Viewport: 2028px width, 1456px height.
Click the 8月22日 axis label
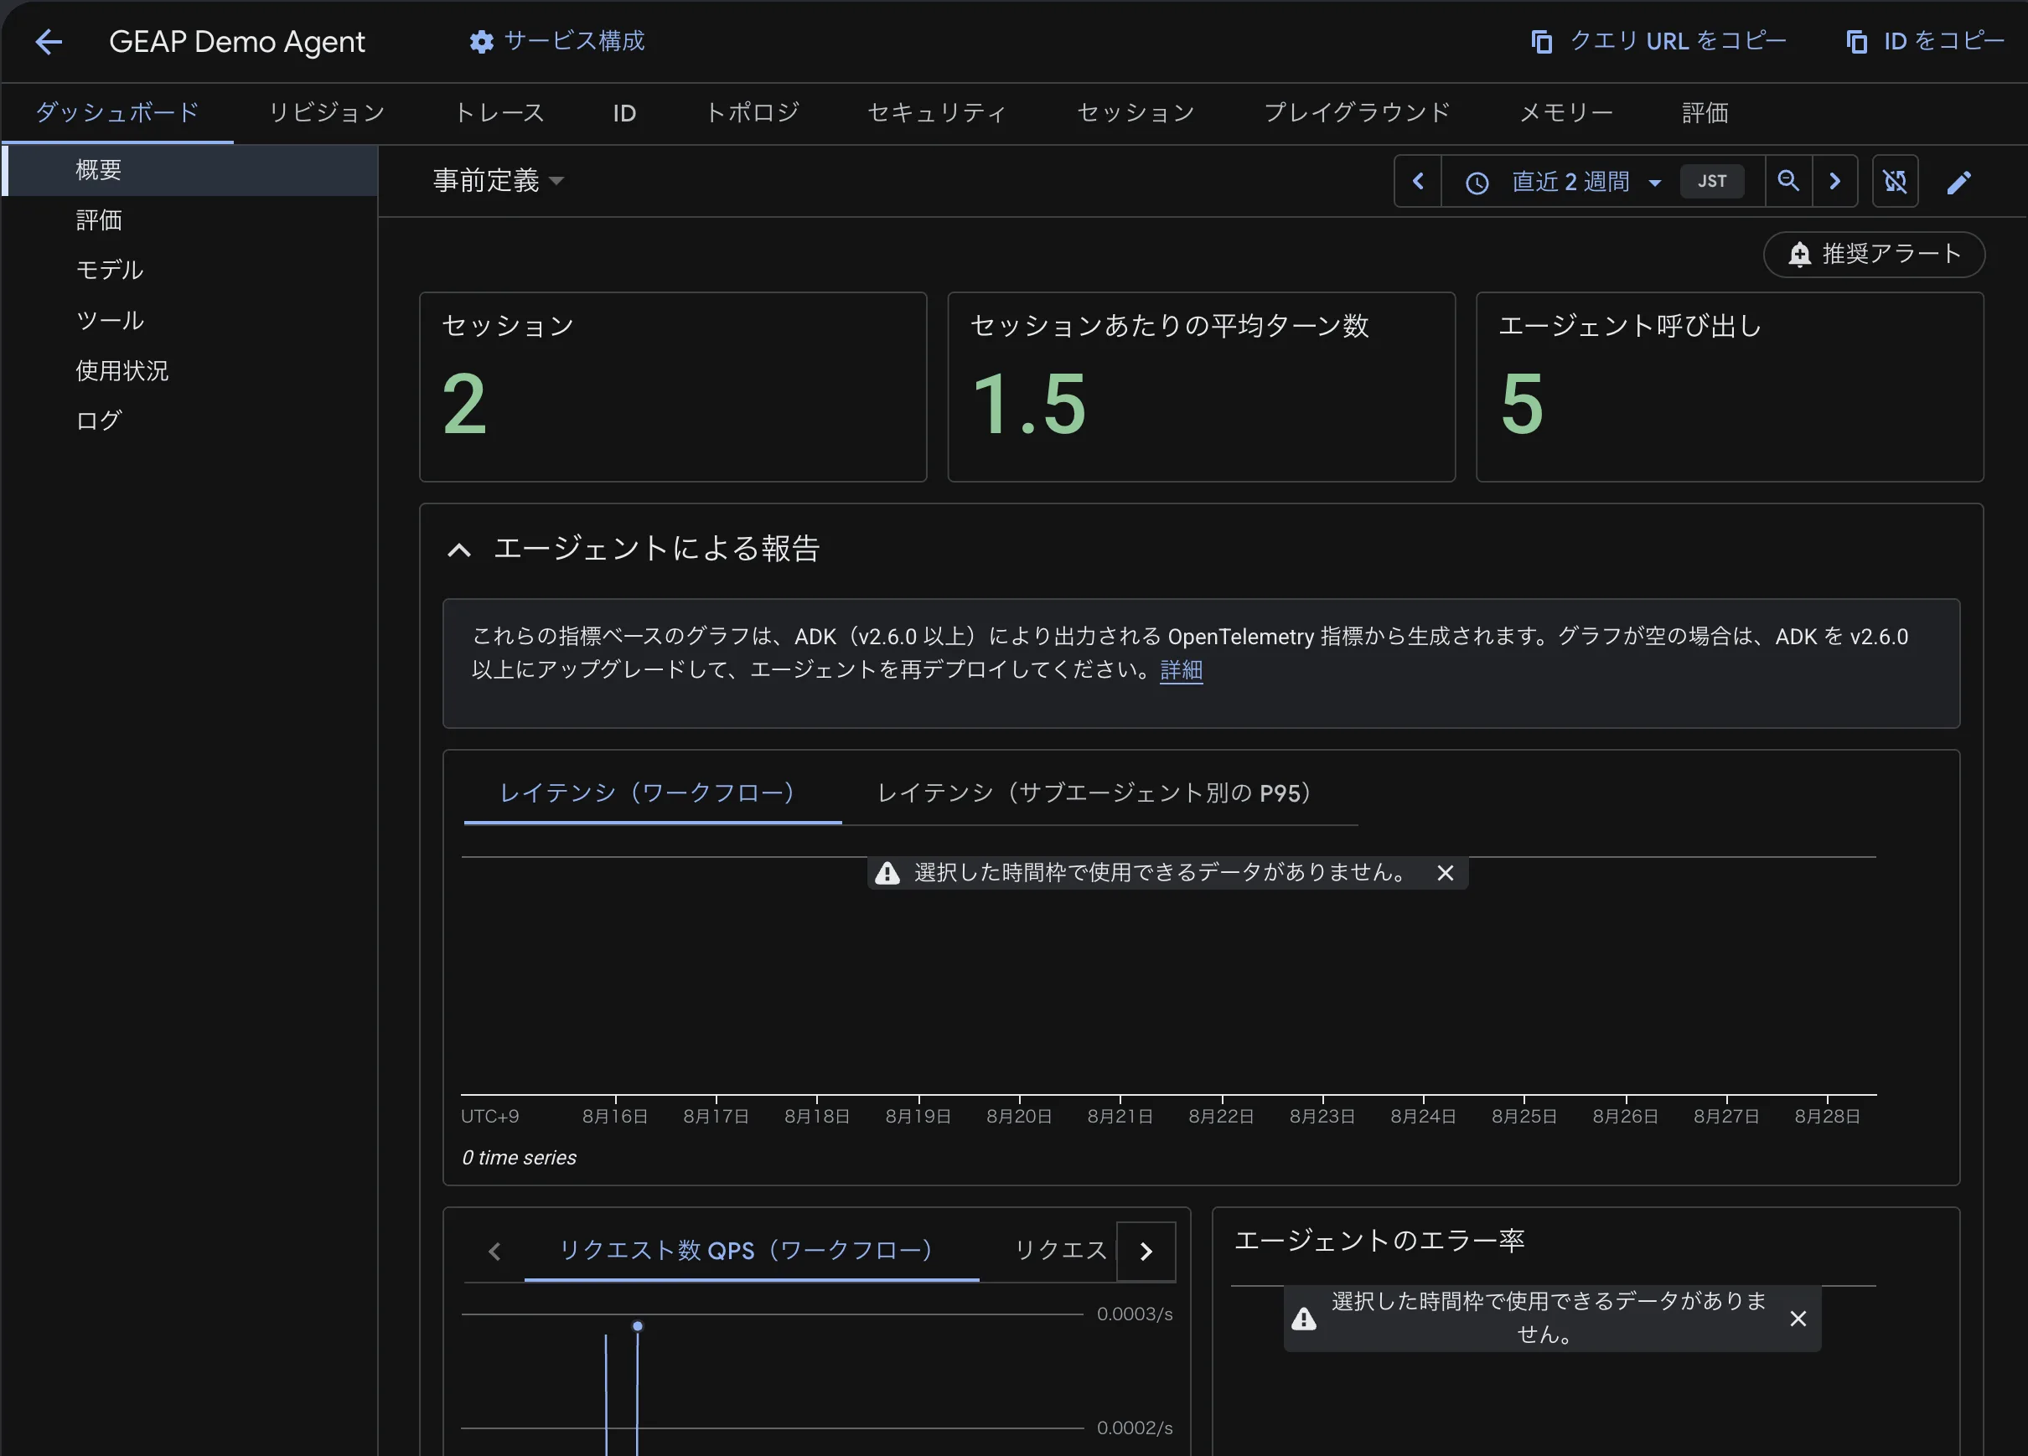[1220, 1117]
